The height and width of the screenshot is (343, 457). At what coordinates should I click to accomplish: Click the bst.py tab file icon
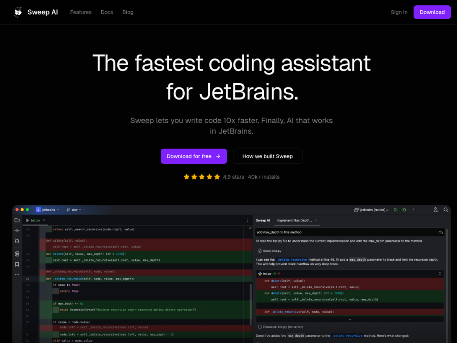coord(27,220)
